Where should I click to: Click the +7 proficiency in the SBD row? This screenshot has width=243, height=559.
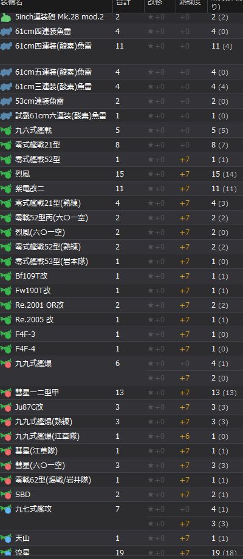[x=185, y=495]
